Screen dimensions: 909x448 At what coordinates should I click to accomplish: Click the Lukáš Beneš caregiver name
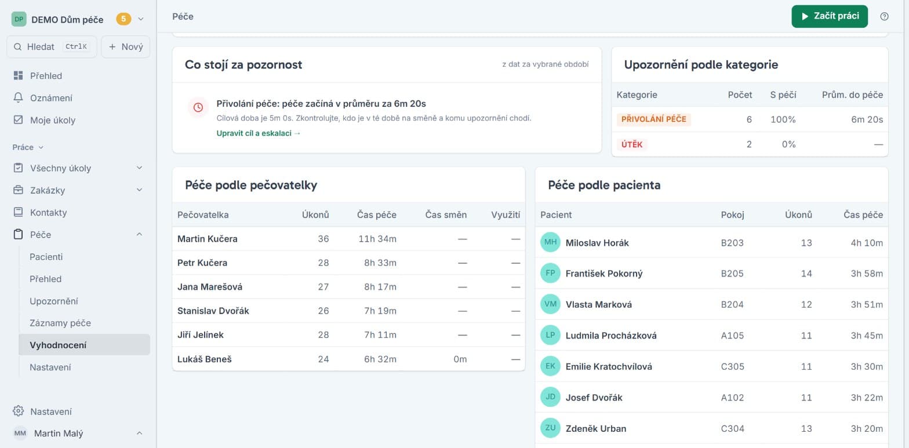point(204,359)
